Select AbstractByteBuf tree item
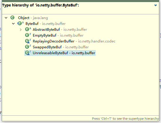161x123 pixels. 60,30
